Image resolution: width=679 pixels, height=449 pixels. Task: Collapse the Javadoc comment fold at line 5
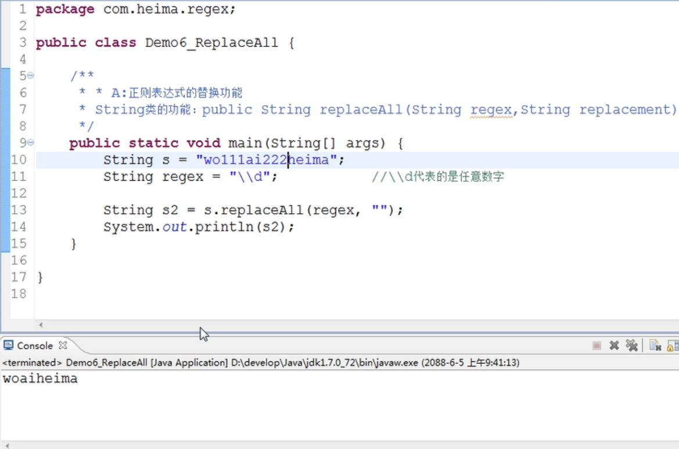(x=30, y=76)
